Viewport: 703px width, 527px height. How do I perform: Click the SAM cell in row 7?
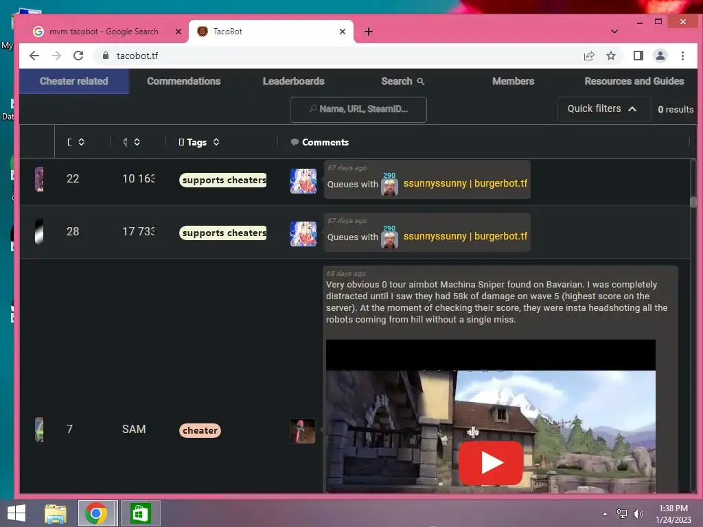(134, 430)
